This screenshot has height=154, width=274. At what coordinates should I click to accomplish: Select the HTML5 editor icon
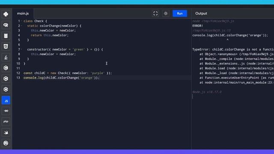6,47
